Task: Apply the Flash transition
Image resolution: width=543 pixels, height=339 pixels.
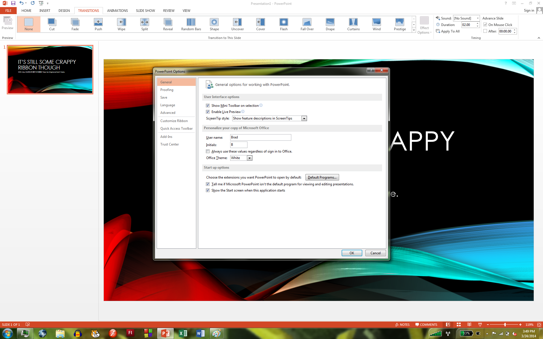Action: click(284, 24)
